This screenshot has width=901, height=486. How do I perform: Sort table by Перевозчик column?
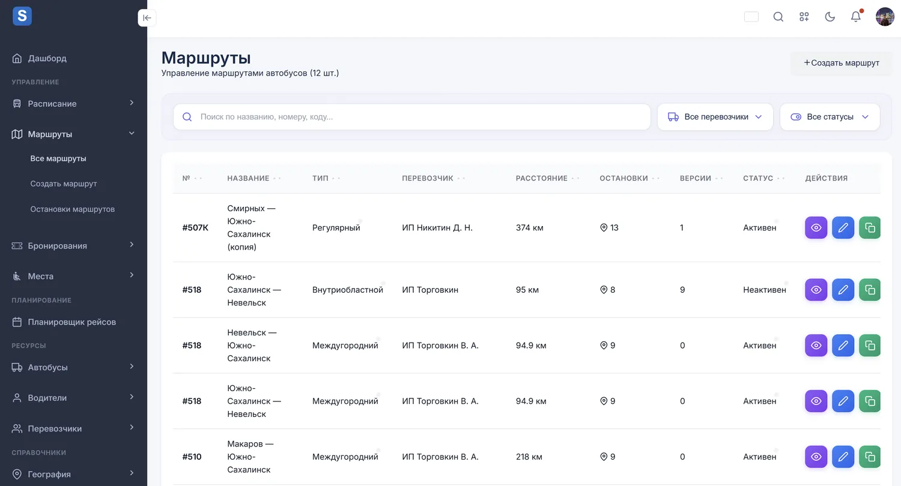(434, 178)
